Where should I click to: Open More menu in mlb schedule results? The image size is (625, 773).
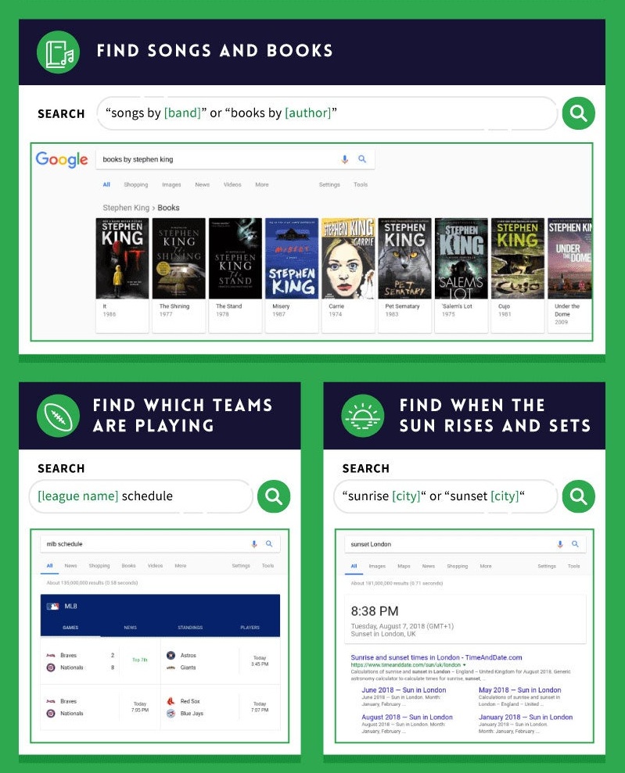181,565
